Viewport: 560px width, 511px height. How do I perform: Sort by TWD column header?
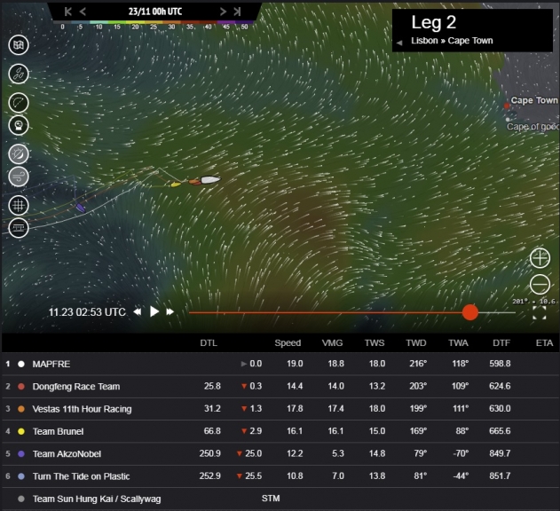tap(416, 343)
